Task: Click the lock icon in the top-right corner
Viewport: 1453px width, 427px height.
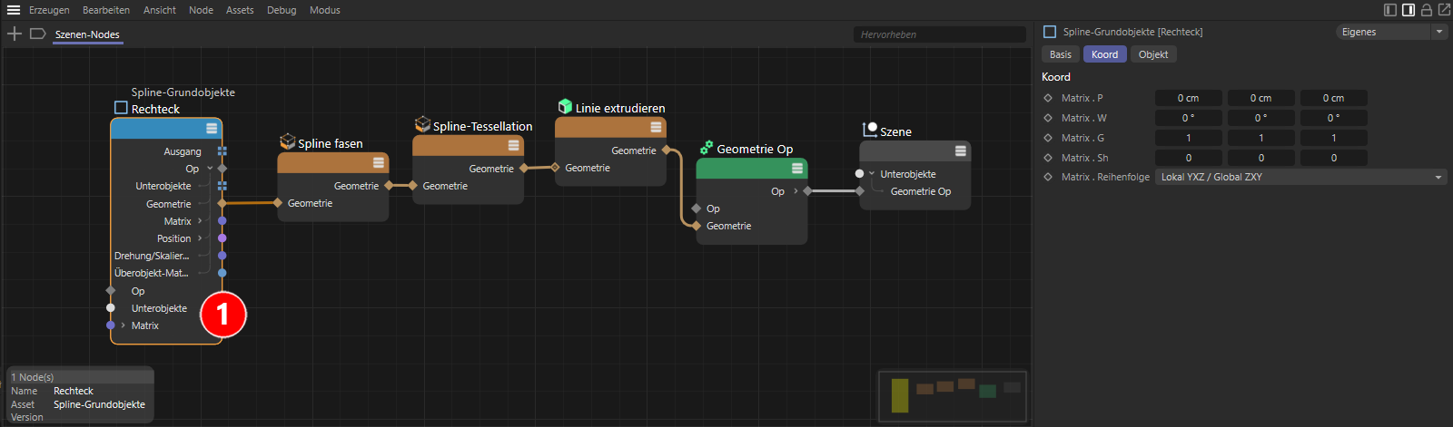Action: coord(1426,10)
